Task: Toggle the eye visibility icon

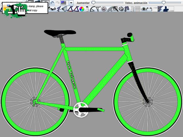Action: point(144,9)
